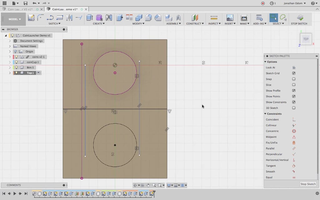The image size is (320, 200).
Task: Open the MODEL workspace dropdown
Action: click(15, 19)
